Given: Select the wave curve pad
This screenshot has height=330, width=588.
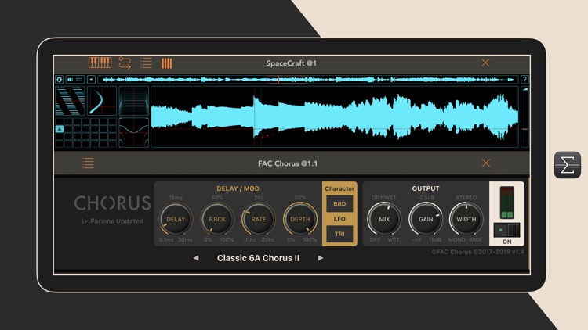Looking at the screenshot, I should 134,132.
